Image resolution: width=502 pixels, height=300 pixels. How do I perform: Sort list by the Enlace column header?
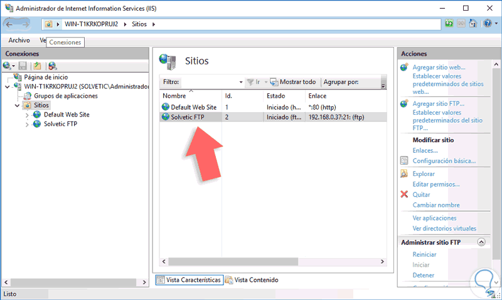[346, 96]
